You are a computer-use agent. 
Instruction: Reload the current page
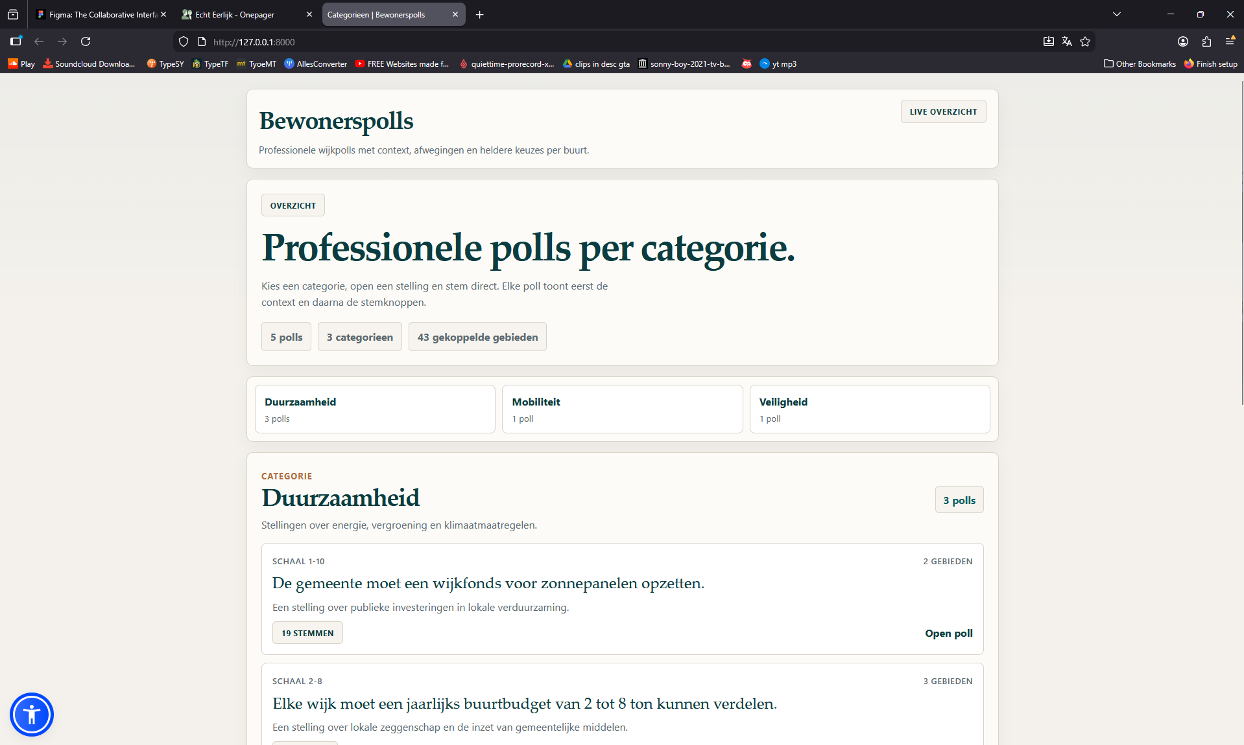click(86, 41)
